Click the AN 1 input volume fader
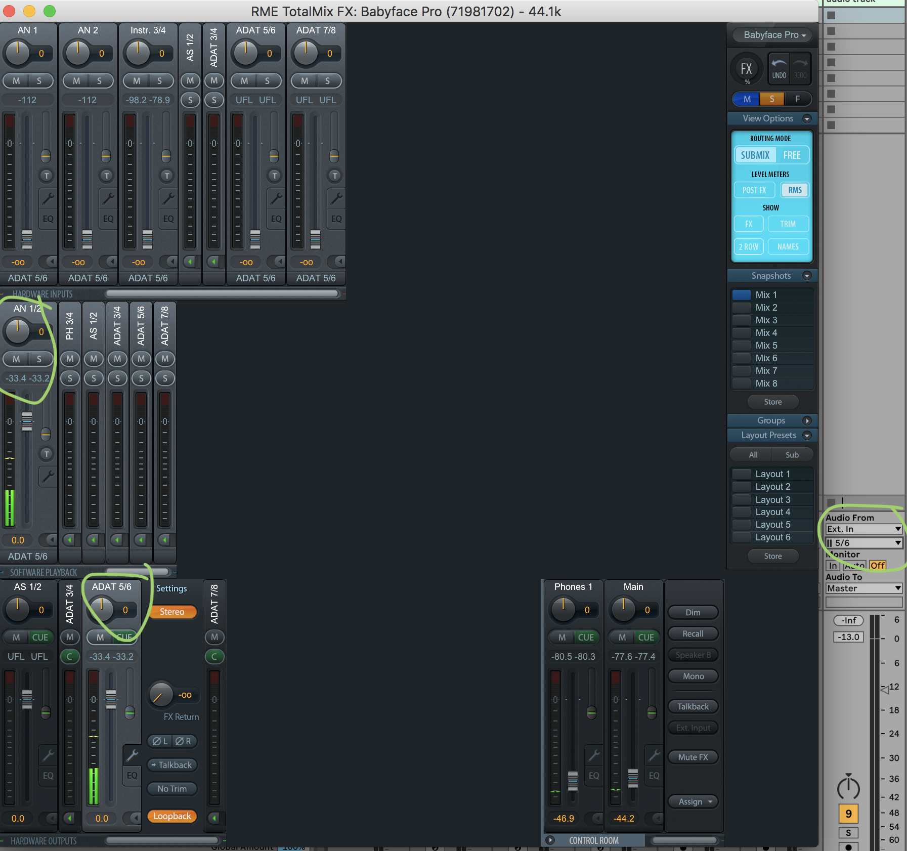 coord(27,239)
